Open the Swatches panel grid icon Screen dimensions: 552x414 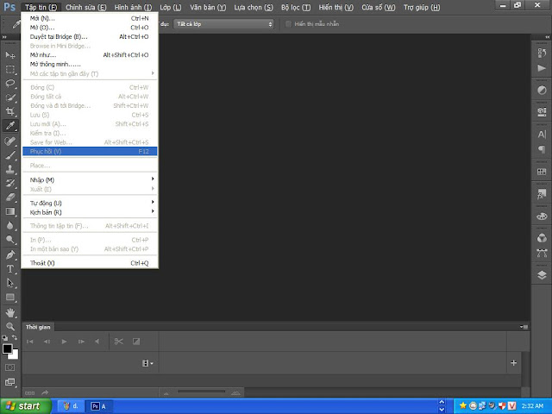point(542,172)
